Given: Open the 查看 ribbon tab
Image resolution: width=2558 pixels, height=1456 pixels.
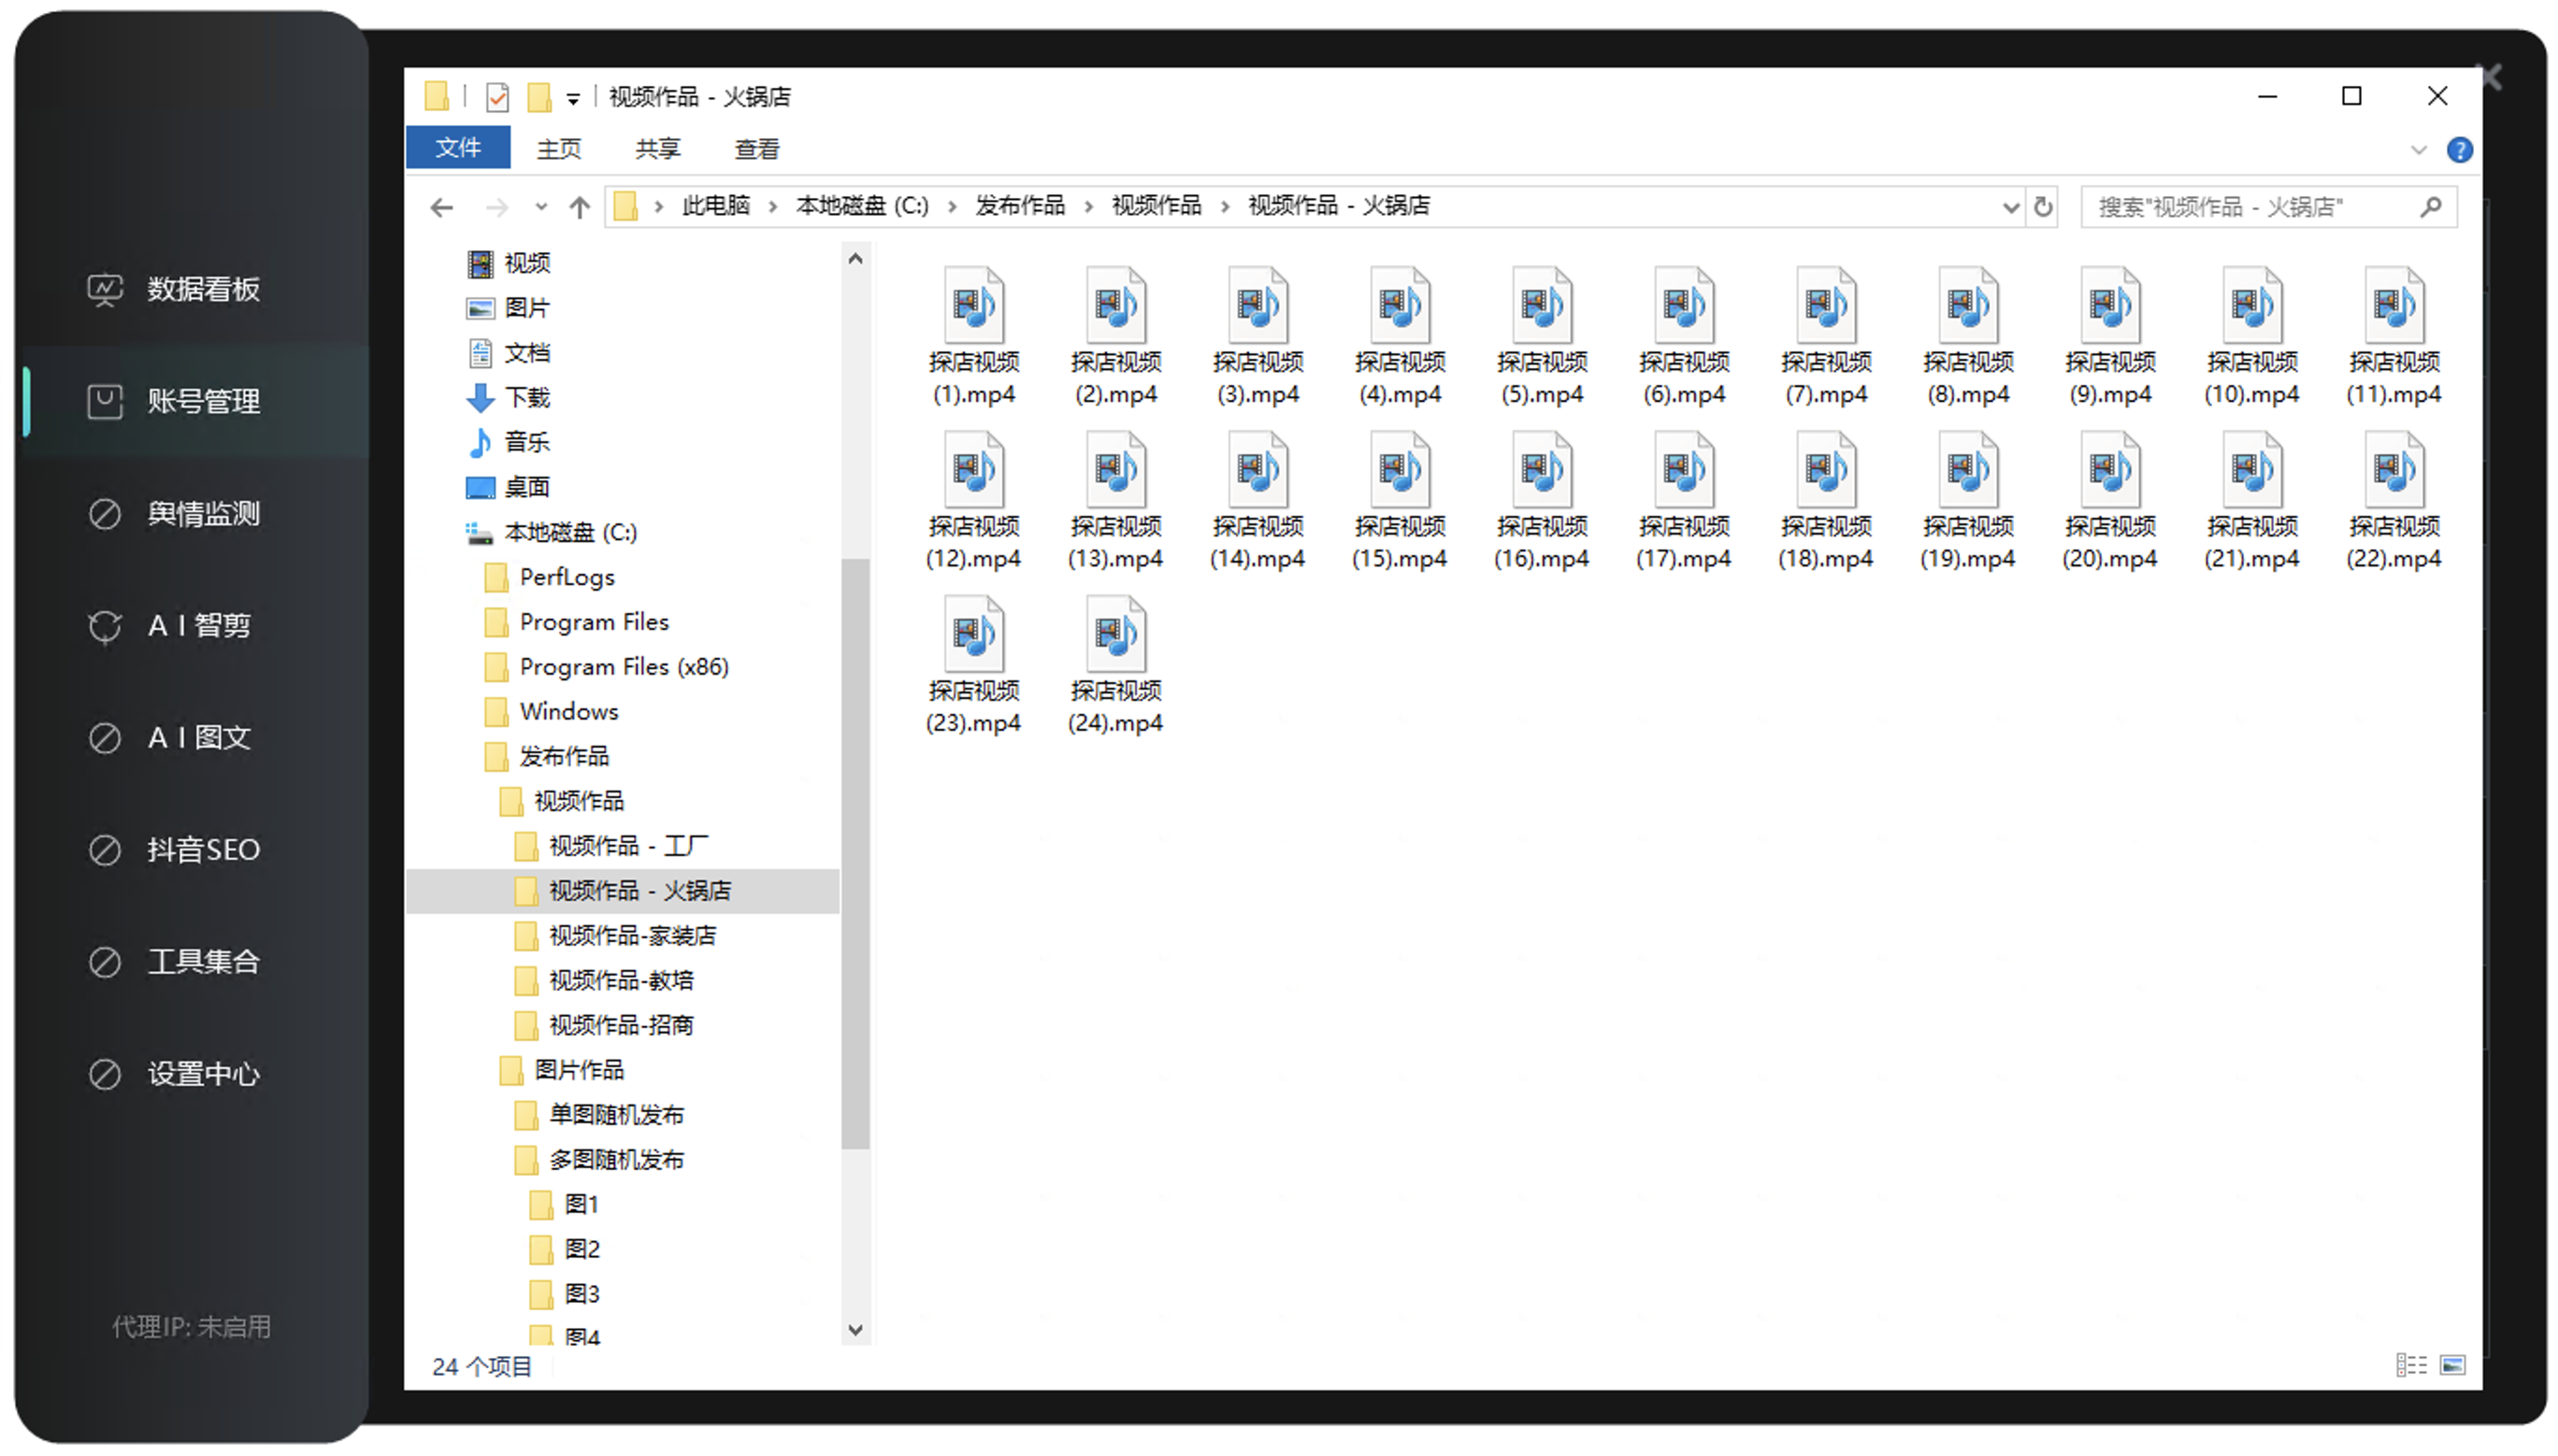Looking at the screenshot, I should pos(756,149).
